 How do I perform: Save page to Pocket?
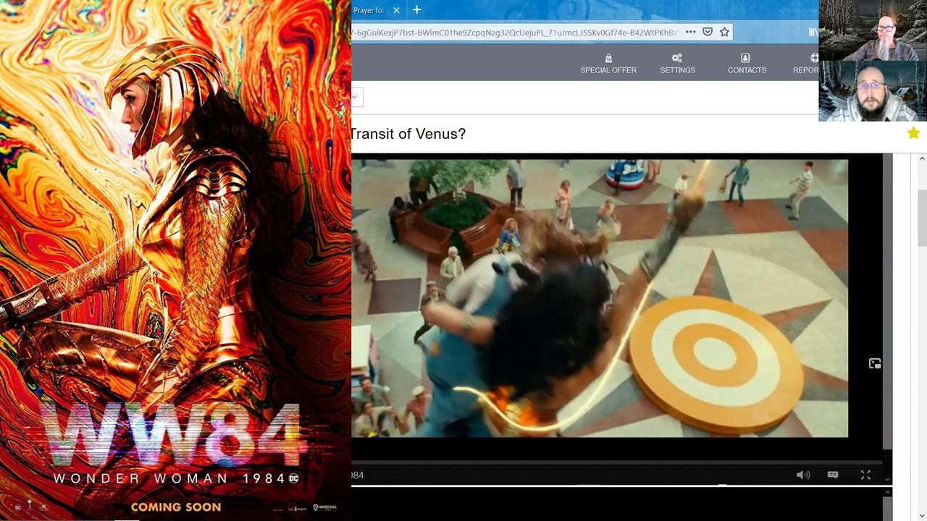click(708, 32)
